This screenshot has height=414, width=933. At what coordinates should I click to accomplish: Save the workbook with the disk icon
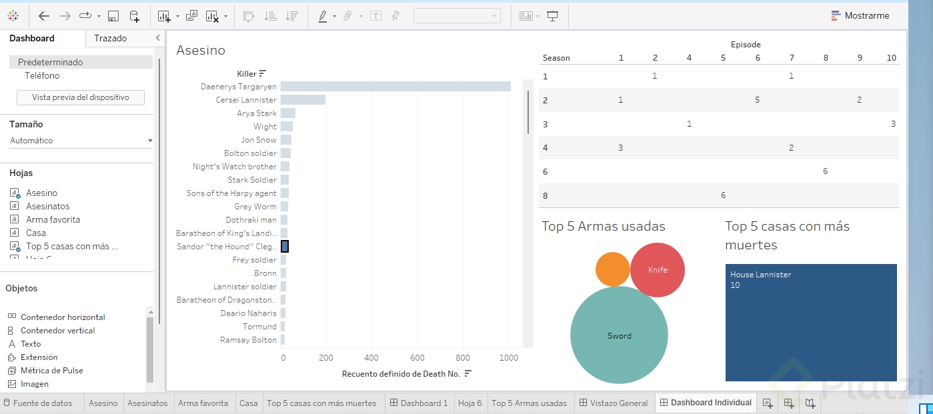click(113, 16)
